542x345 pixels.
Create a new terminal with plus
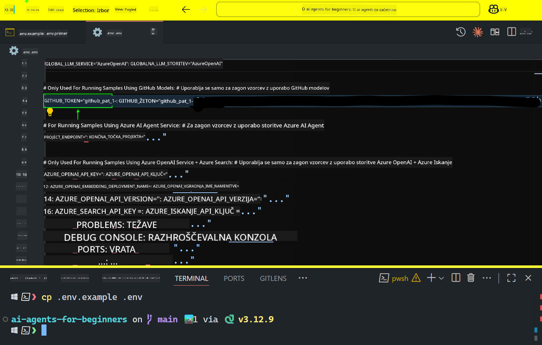pyautogui.click(x=431, y=278)
